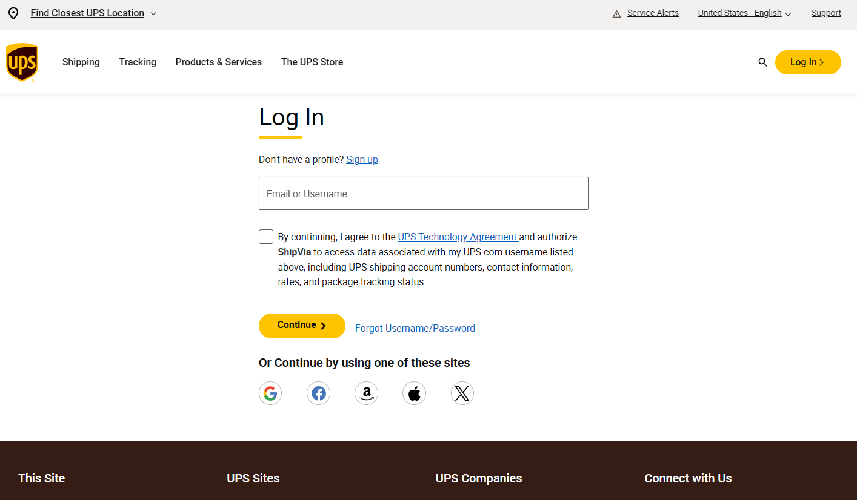Image resolution: width=857 pixels, height=500 pixels.
Task: Open the Sign up link
Action: point(362,159)
